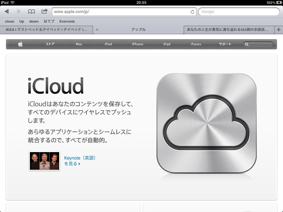Click the large iCloud brushed-metal icon

(206, 123)
